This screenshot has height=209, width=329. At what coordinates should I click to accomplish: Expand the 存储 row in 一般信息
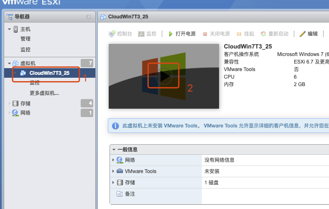(113, 183)
